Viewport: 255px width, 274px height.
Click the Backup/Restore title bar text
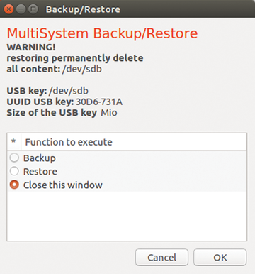pyautogui.click(x=83, y=9)
